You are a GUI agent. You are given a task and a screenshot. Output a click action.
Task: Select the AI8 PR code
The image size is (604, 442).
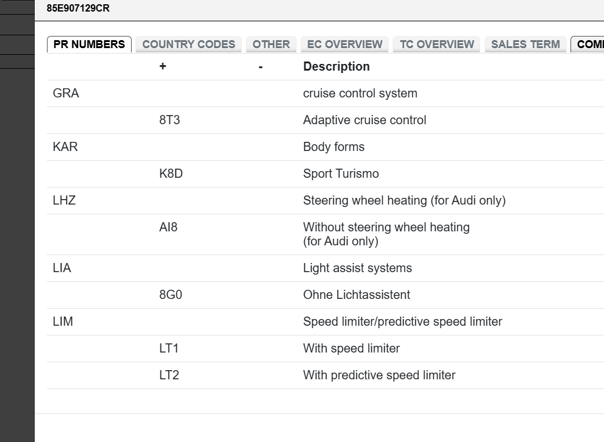[168, 227]
